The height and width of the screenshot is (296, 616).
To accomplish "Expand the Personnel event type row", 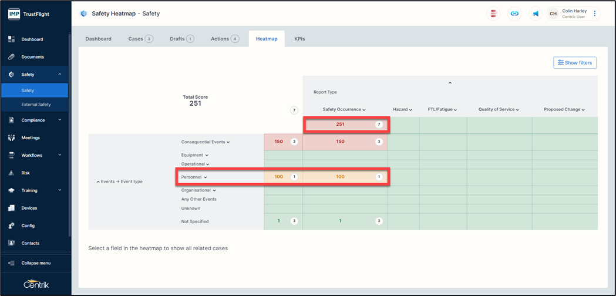I will click(x=194, y=177).
